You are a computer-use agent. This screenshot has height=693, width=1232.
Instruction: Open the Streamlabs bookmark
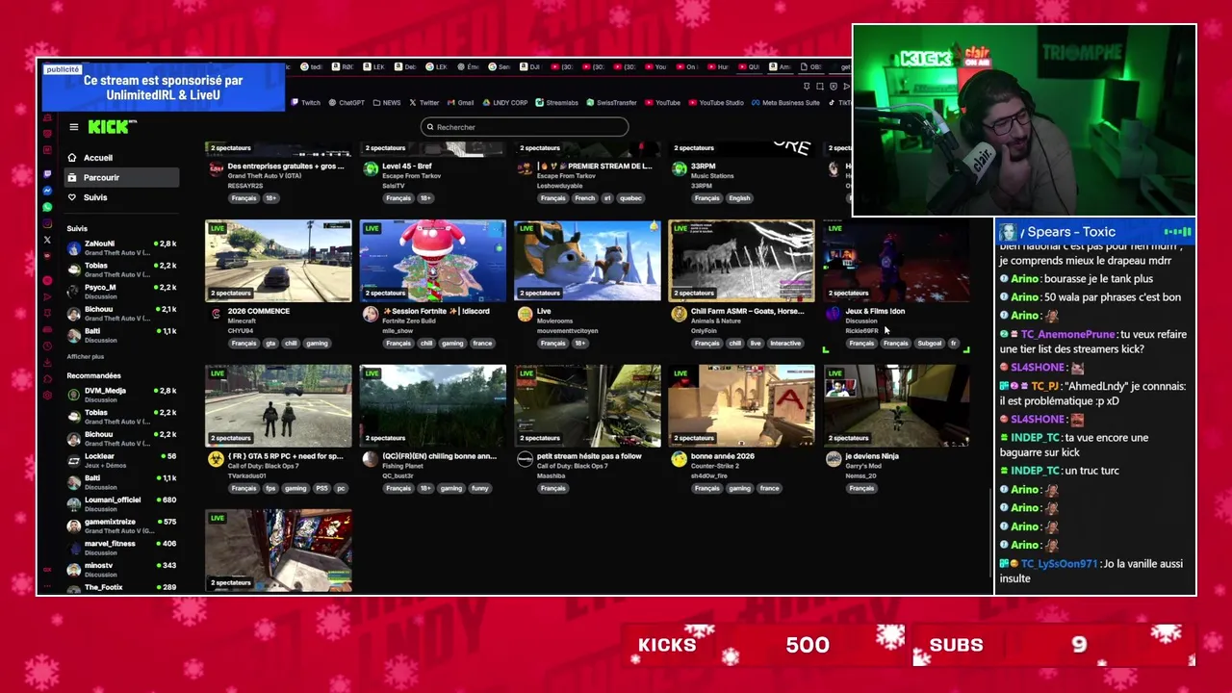556,103
